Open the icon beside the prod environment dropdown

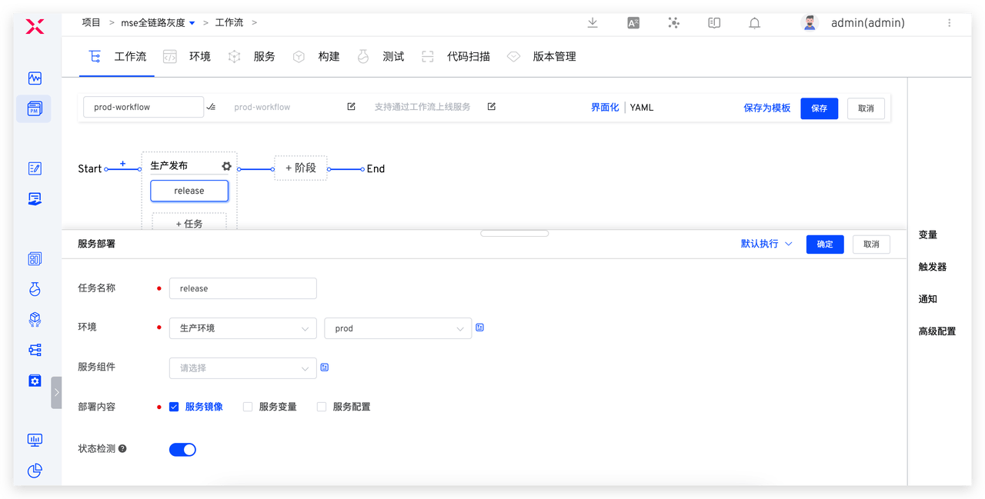click(479, 328)
